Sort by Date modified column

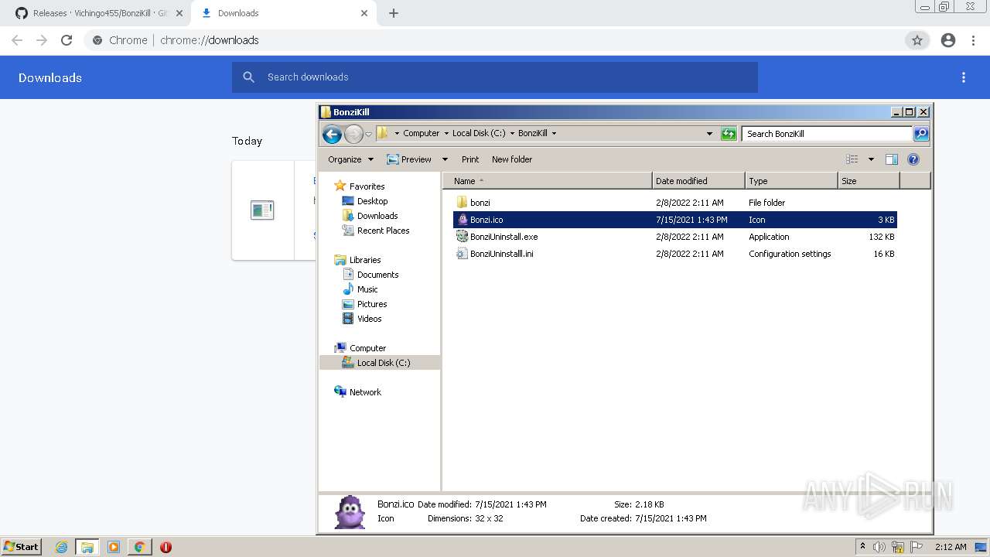pyautogui.click(x=698, y=181)
